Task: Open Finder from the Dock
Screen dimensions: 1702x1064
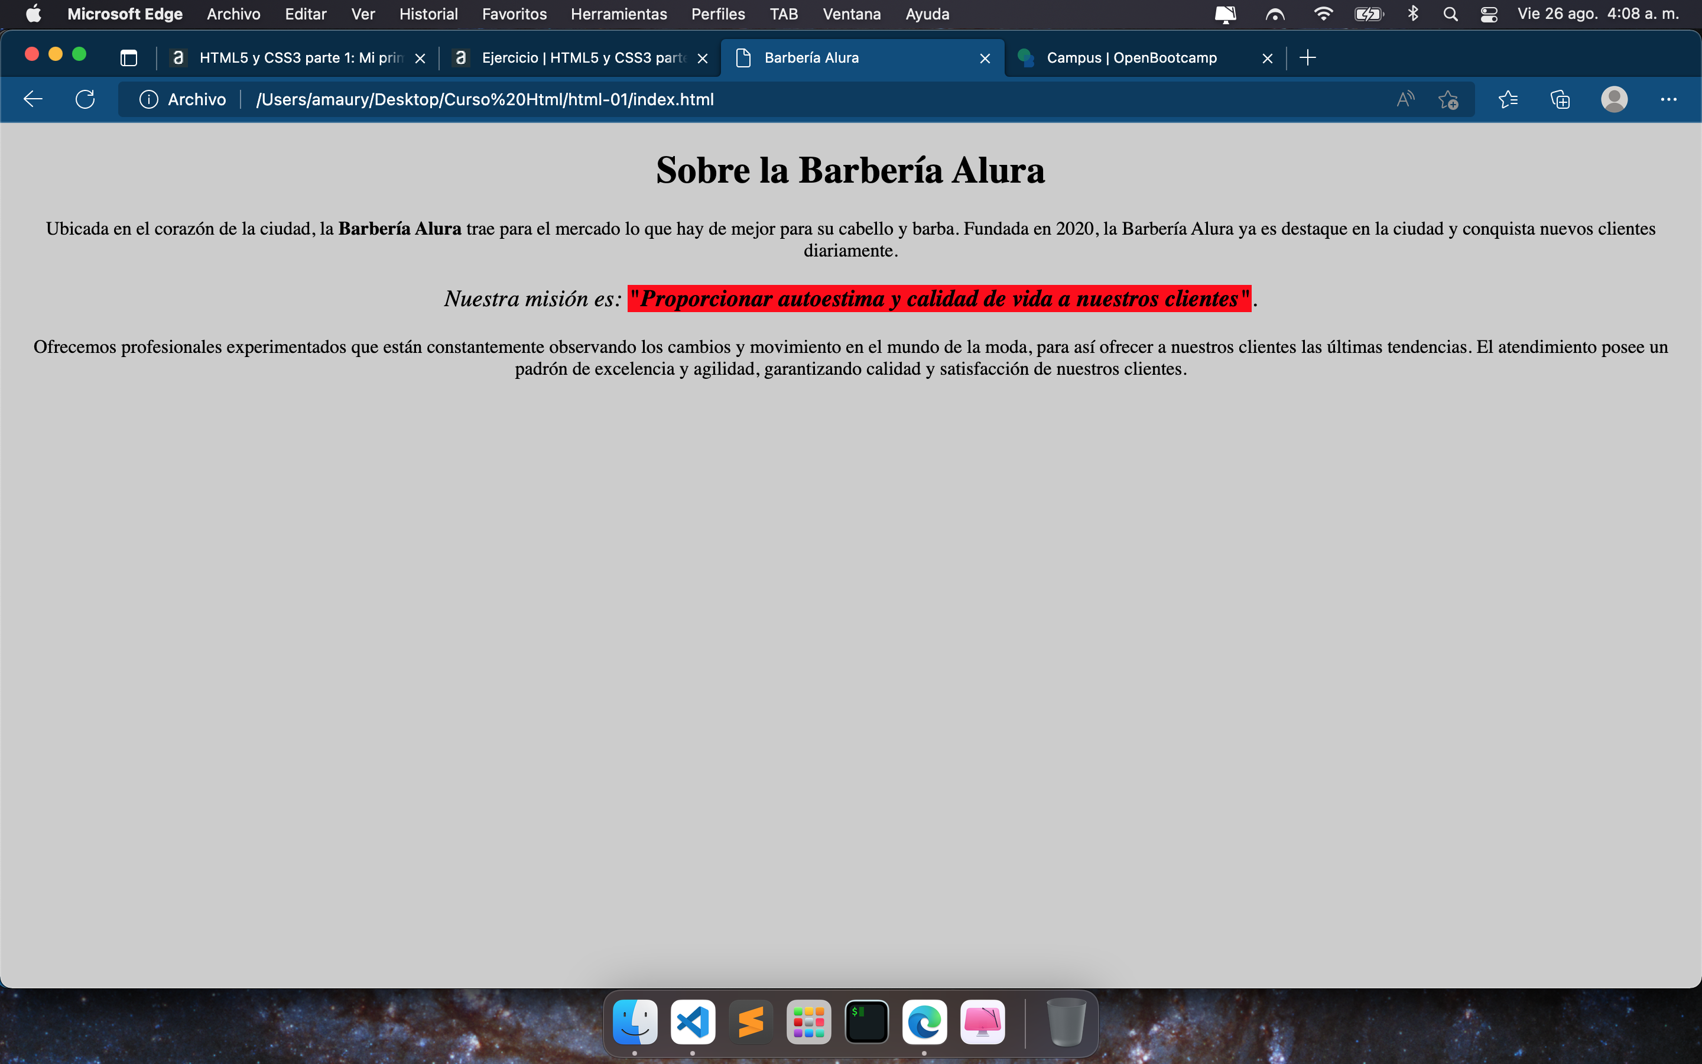Action: click(x=635, y=1022)
